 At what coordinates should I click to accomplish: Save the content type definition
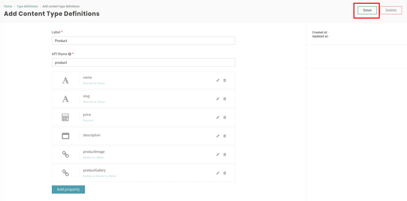pyautogui.click(x=367, y=10)
